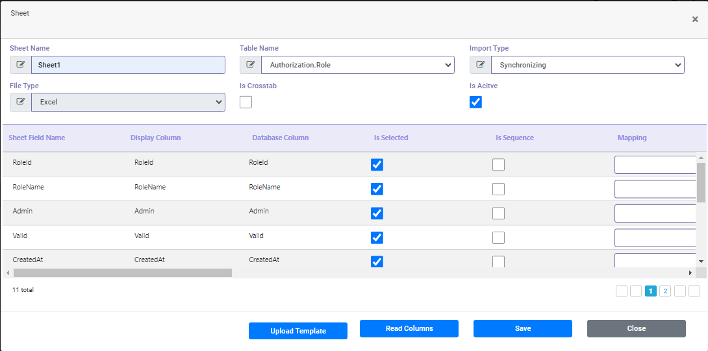
Task: Click the Sheet Name input field
Action: coord(128,65)
